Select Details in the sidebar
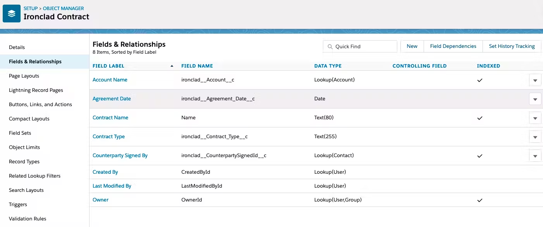 click(17, 47)
